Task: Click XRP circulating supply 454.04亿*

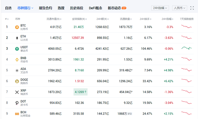Action: pyautogui.click(x=126, y=92)
